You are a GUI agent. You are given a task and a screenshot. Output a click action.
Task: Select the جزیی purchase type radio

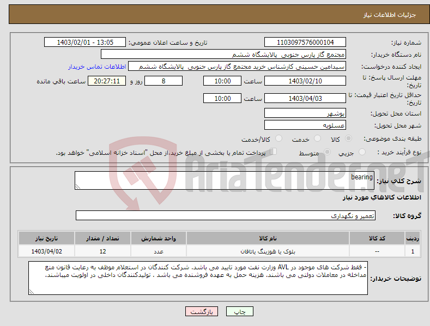[362, 152]
